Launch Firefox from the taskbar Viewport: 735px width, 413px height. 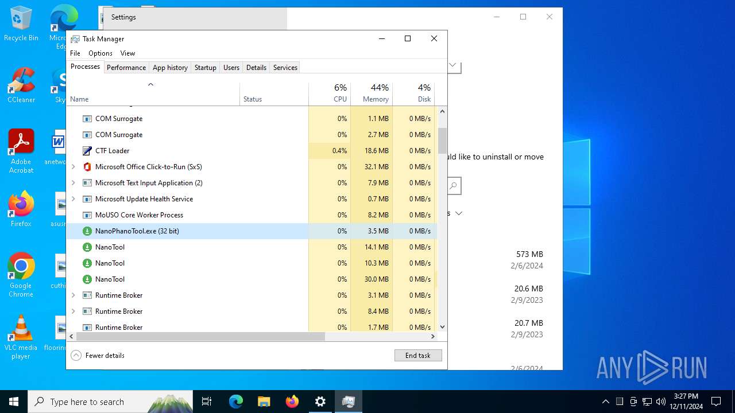click(292, 402)
